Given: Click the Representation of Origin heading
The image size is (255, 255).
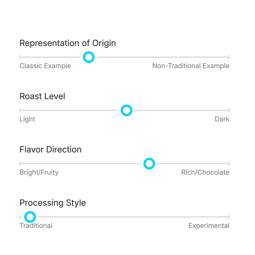Looking at the screenshot, I should (x=68, y=43).
